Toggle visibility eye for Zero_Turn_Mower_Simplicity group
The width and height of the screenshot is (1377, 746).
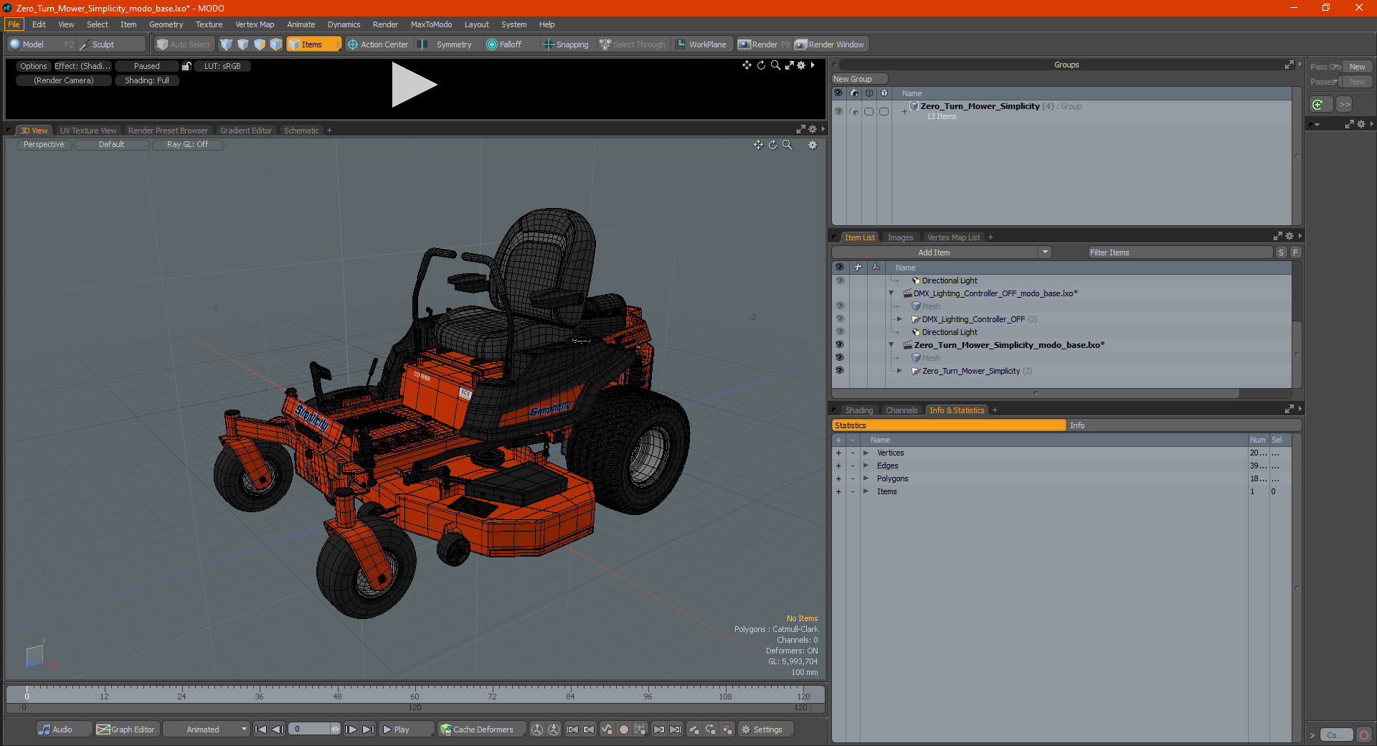[838, 111]
